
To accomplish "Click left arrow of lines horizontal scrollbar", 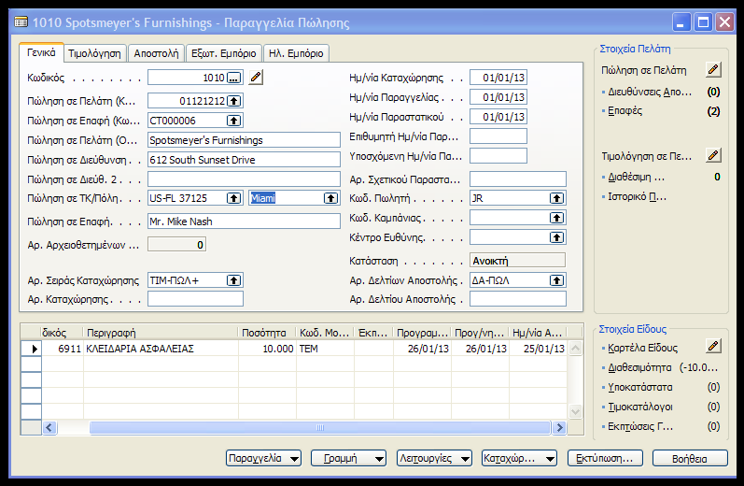I will pos(49,427).
